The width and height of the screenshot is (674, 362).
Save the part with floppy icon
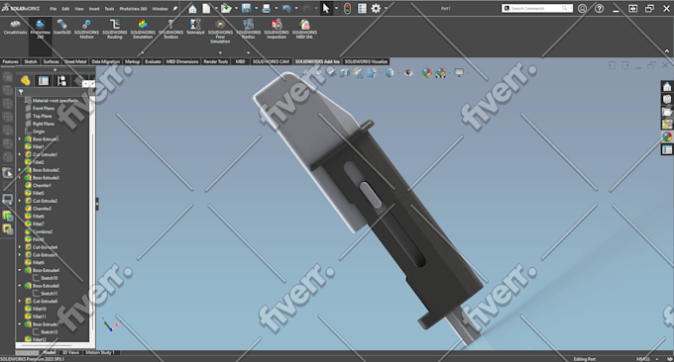[x=246, y=9]
